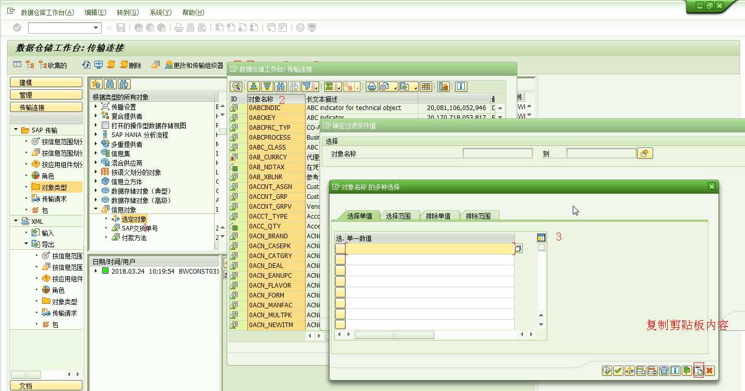Click the green checkmark Check entries icon

click(x=618, y=370)
